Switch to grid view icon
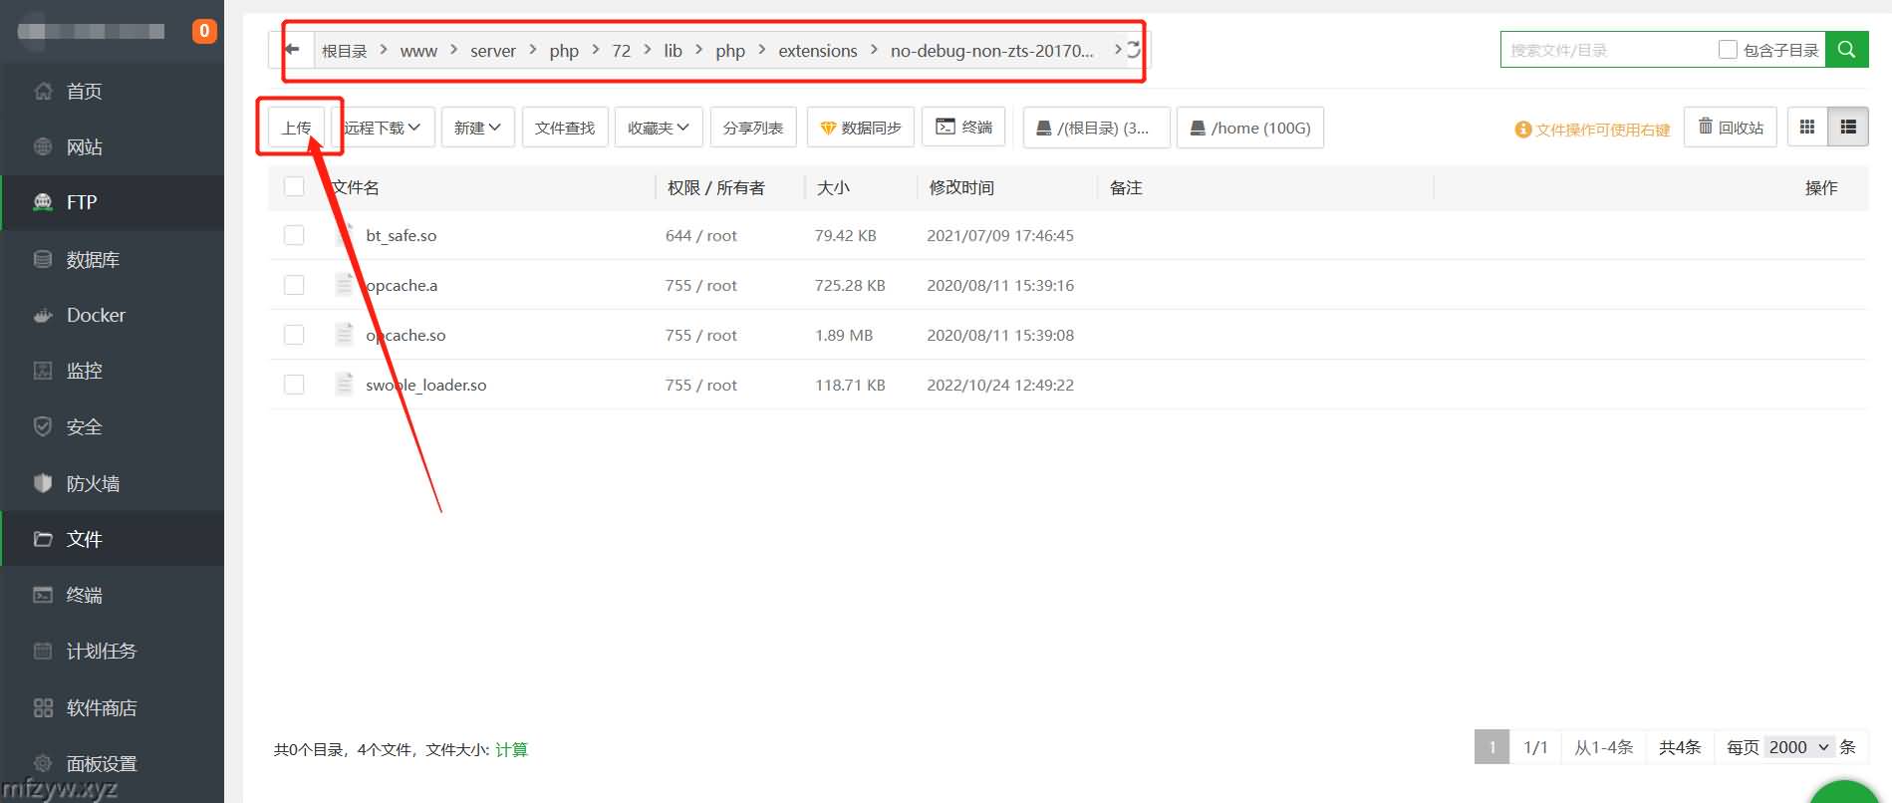 pos(1807,128)
